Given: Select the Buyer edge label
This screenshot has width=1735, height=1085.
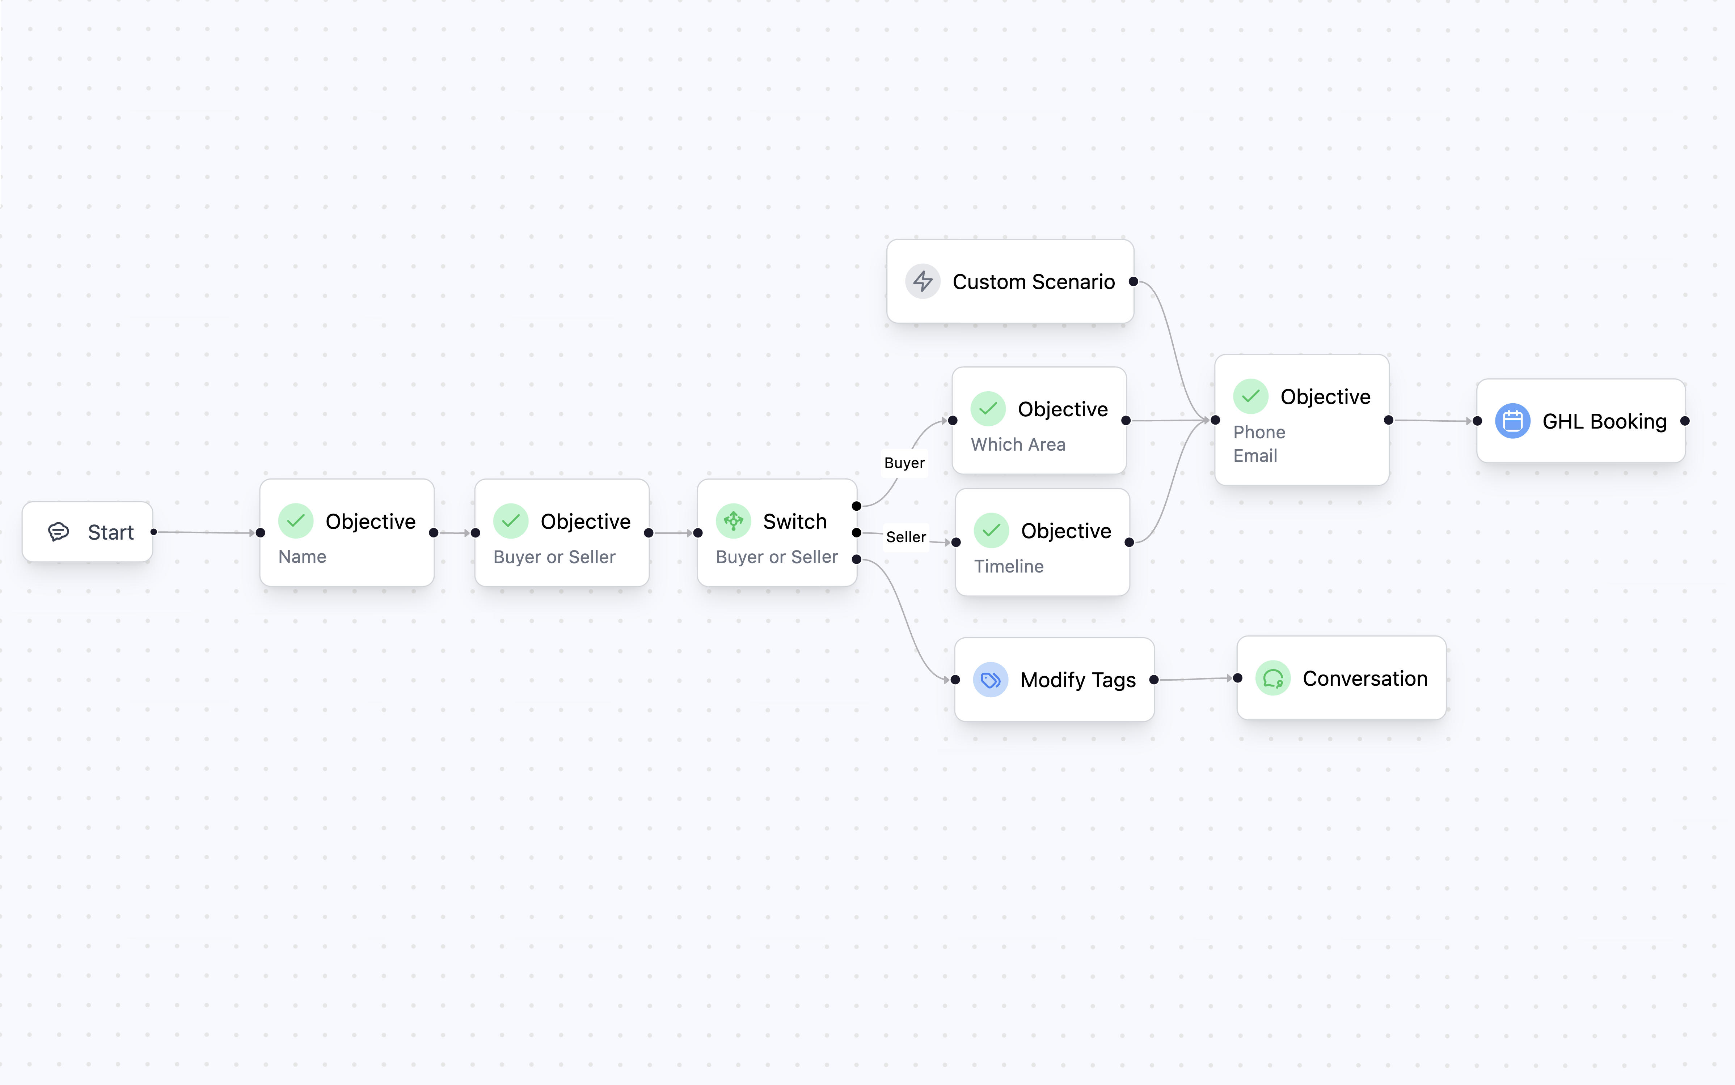Looking at the screenshot, I should pyautogui.click(x=904, y=463).
